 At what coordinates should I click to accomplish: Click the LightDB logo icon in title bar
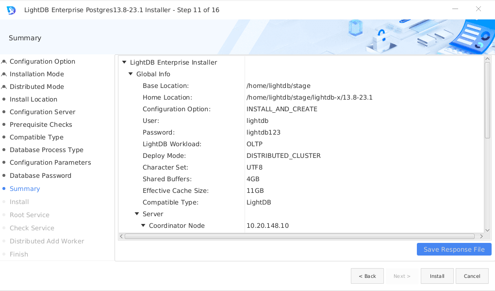click(11, 10)
